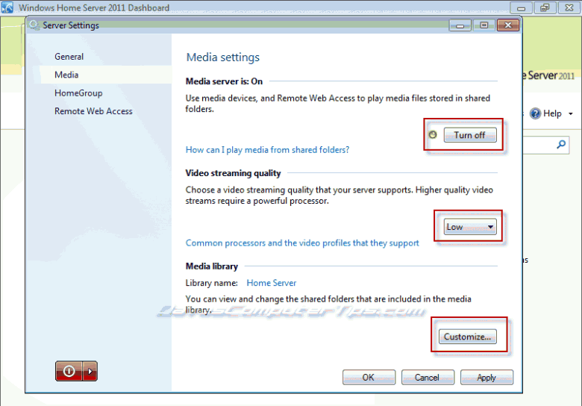Image resolution: width=582 pixels, height=406 pixels.
Task: Restore down the Dashboard window
Action: click(x=545, y=7)
